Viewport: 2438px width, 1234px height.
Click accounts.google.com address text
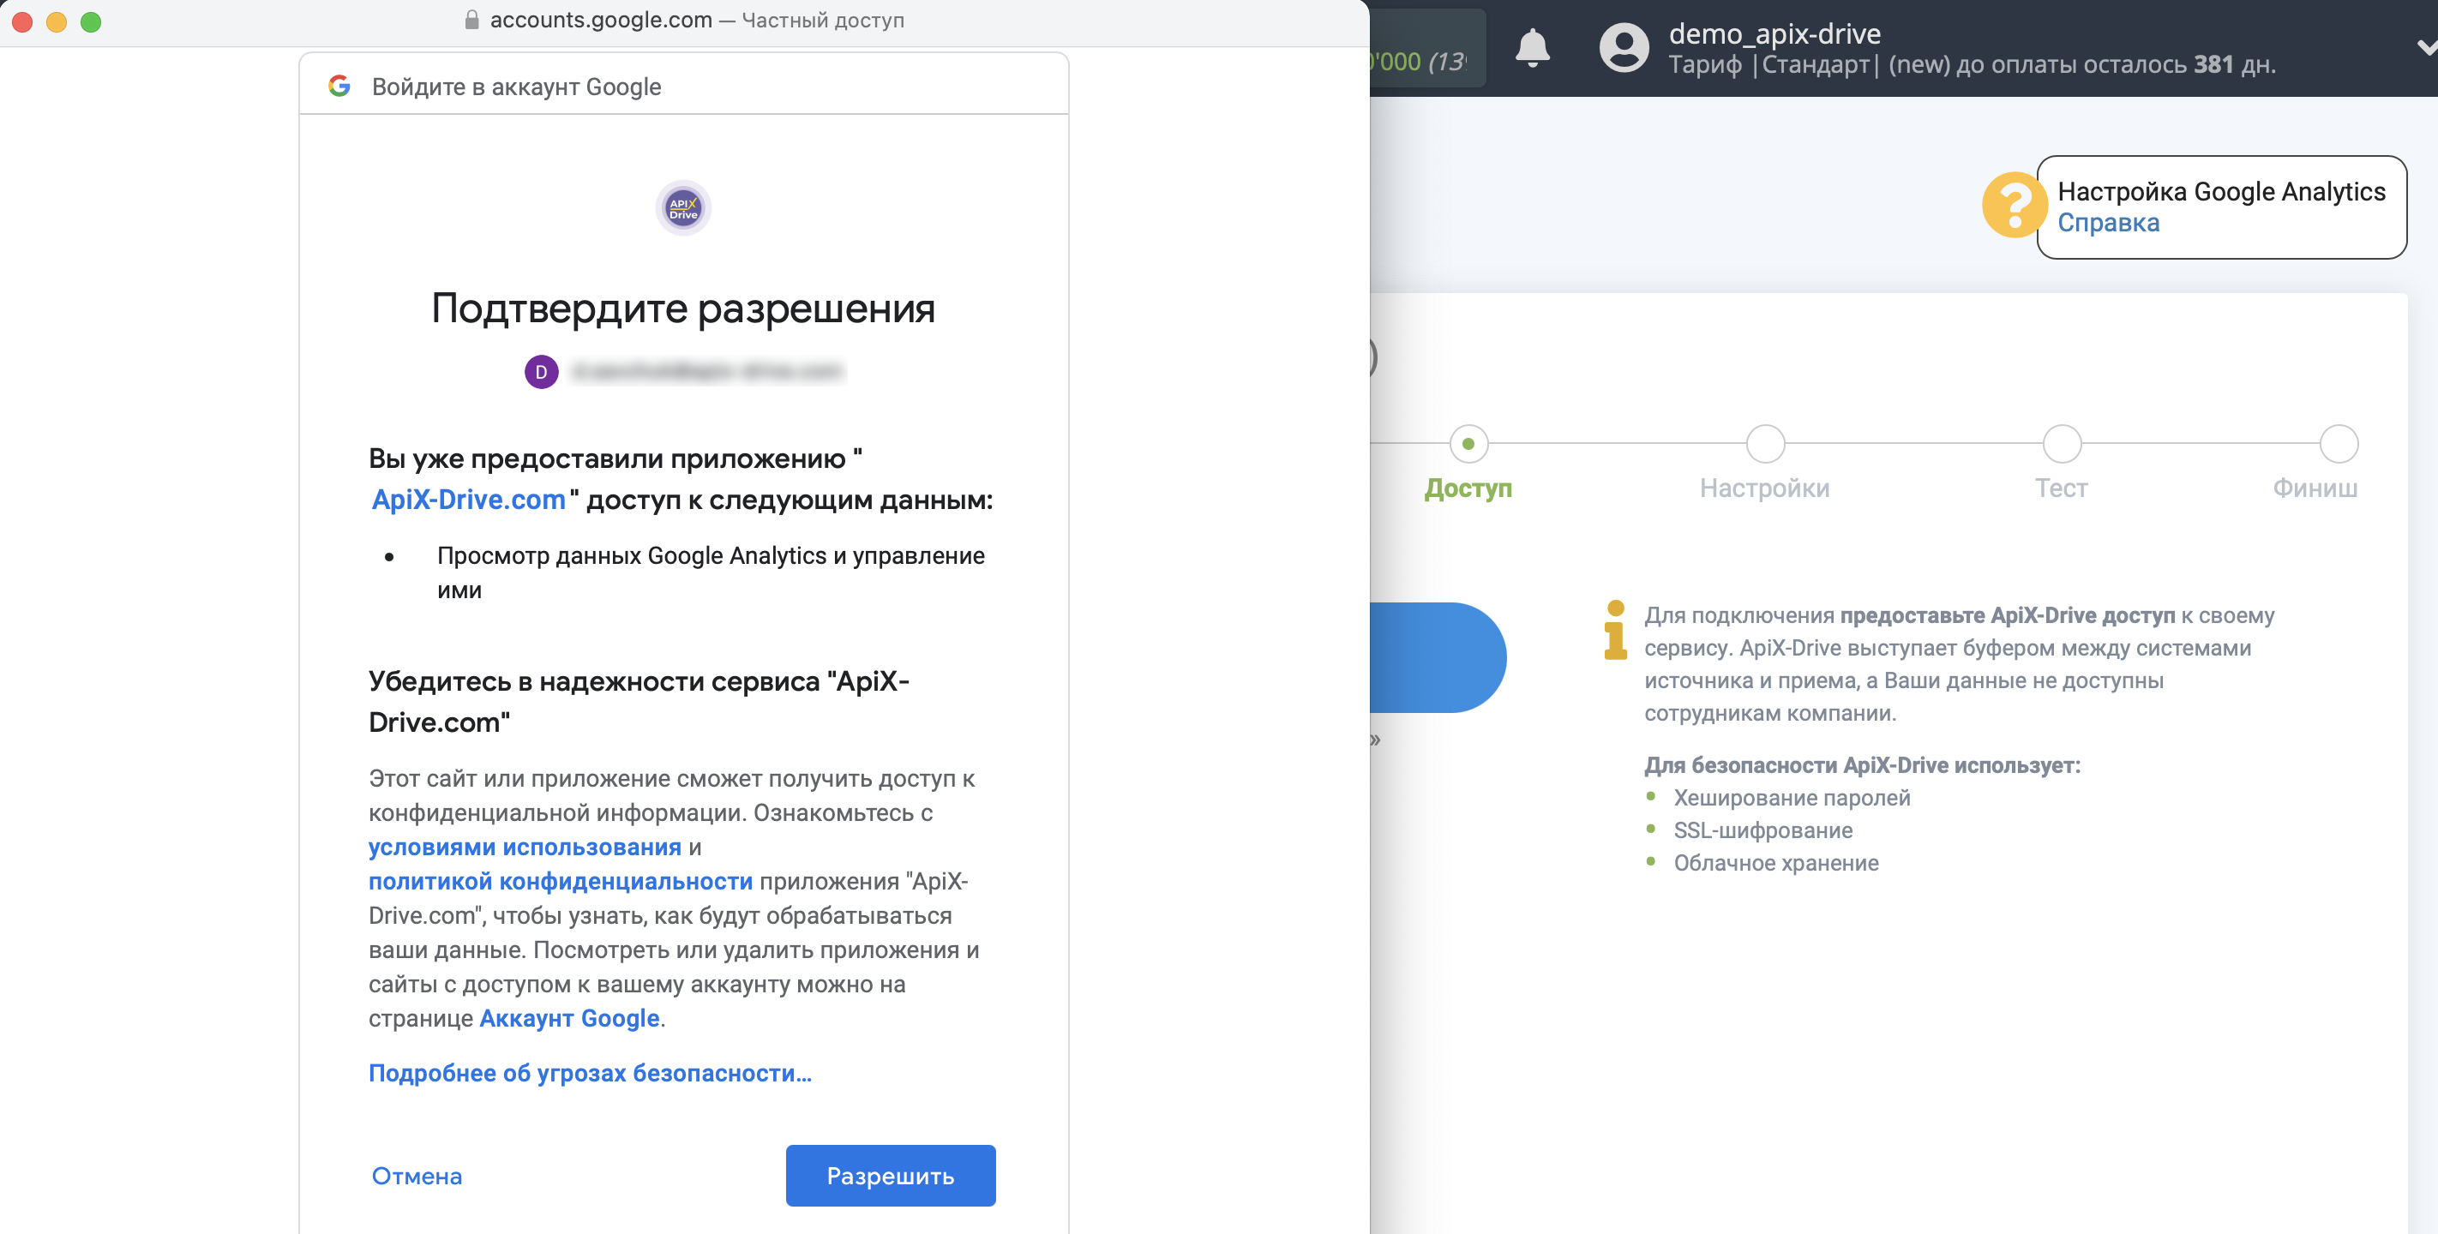click(601, 20)
